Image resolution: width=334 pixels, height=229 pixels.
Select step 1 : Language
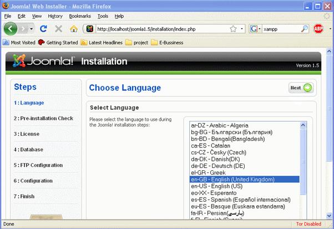click(x=29, y=103)
